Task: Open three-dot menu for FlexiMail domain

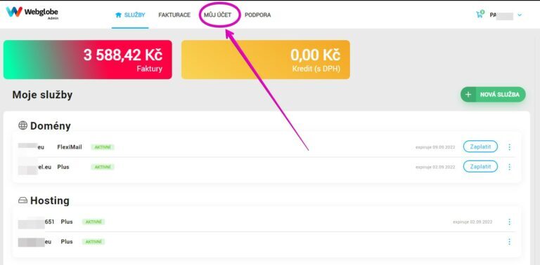Action: 509,147
